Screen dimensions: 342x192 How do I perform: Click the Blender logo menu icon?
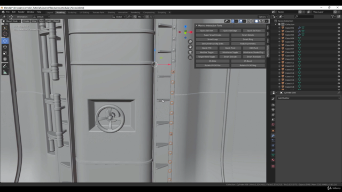(3, 12)
